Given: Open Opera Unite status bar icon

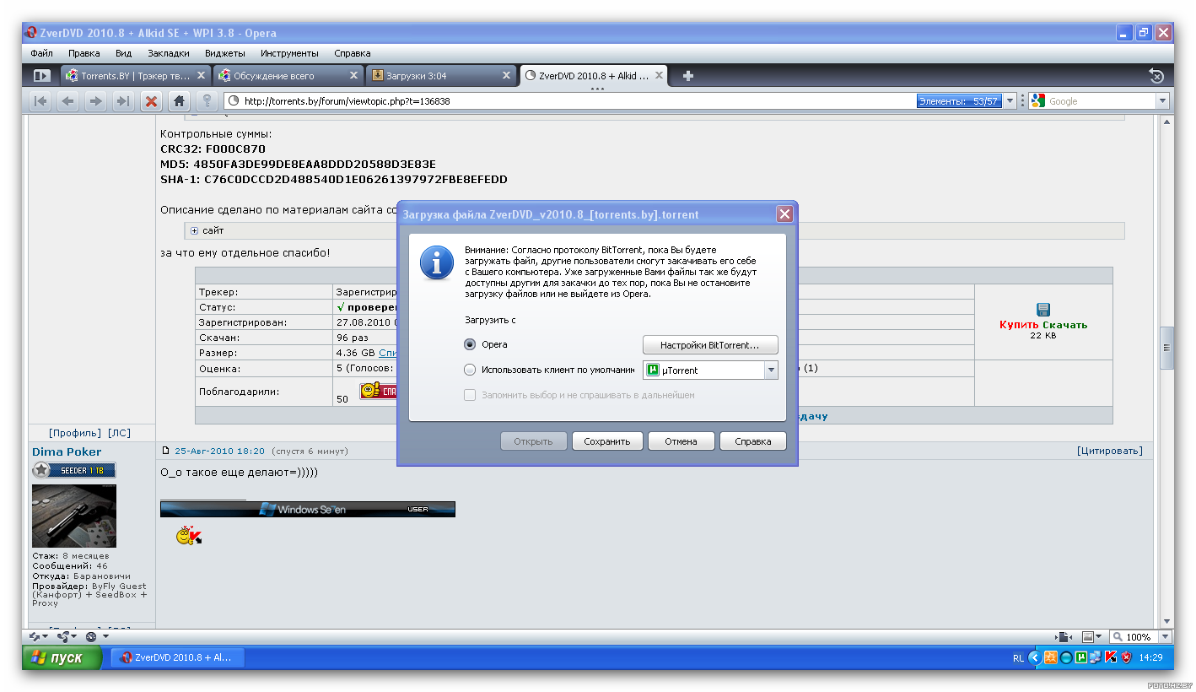Looking at the screenshot, I should pos(67,636).
